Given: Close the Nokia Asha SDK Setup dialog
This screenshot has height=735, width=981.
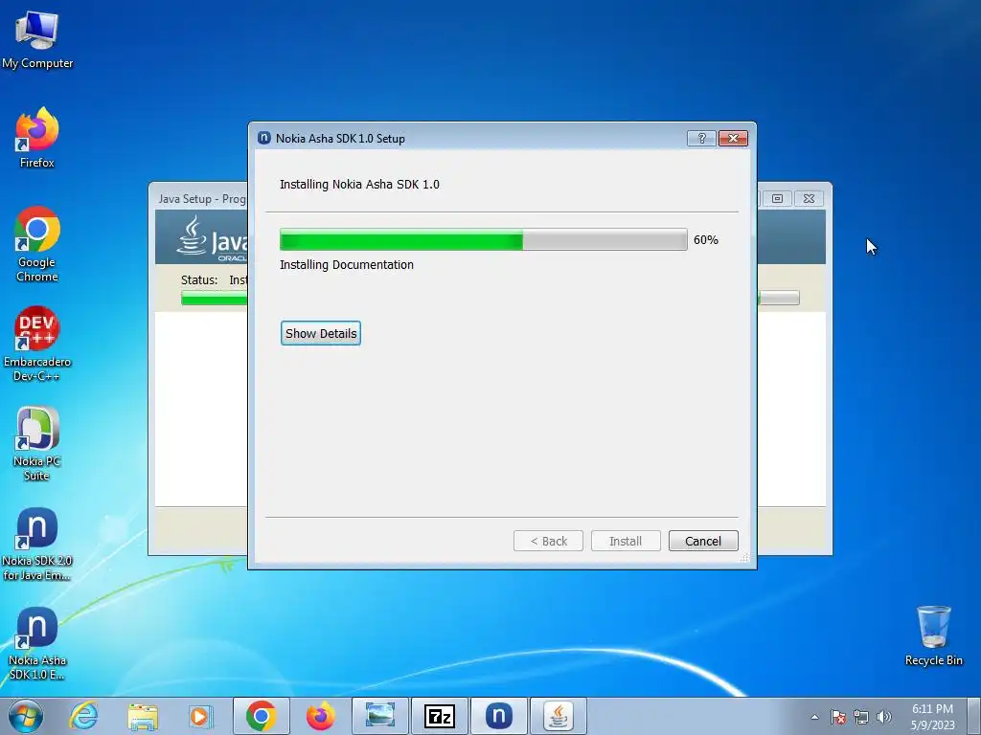Looking at the screenshot, I should coord(733,138).
